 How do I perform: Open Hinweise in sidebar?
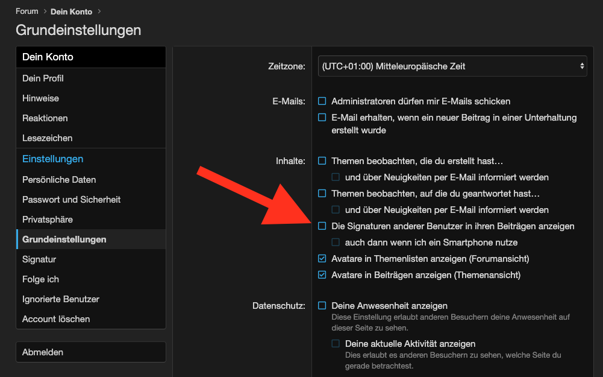click(91, 98)
